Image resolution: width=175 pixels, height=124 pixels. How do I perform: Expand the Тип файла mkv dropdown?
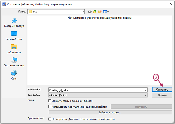[x=145, y=95]
